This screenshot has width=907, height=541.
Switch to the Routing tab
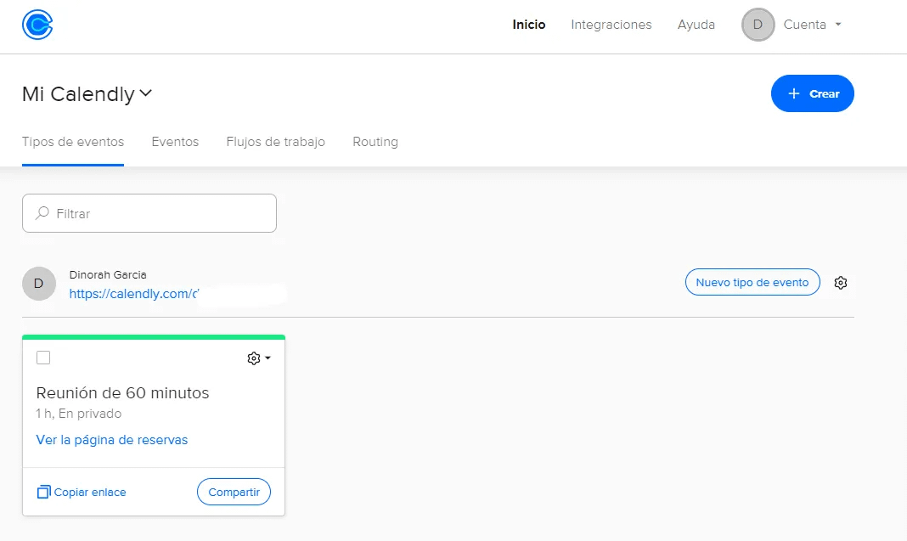(x=375, y=142)
